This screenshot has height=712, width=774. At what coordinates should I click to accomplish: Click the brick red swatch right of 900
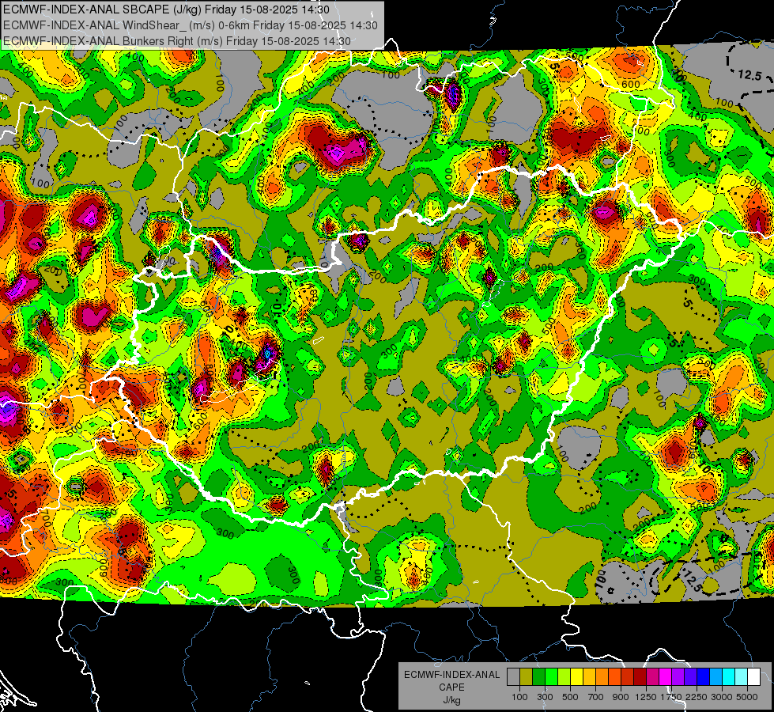628,676
